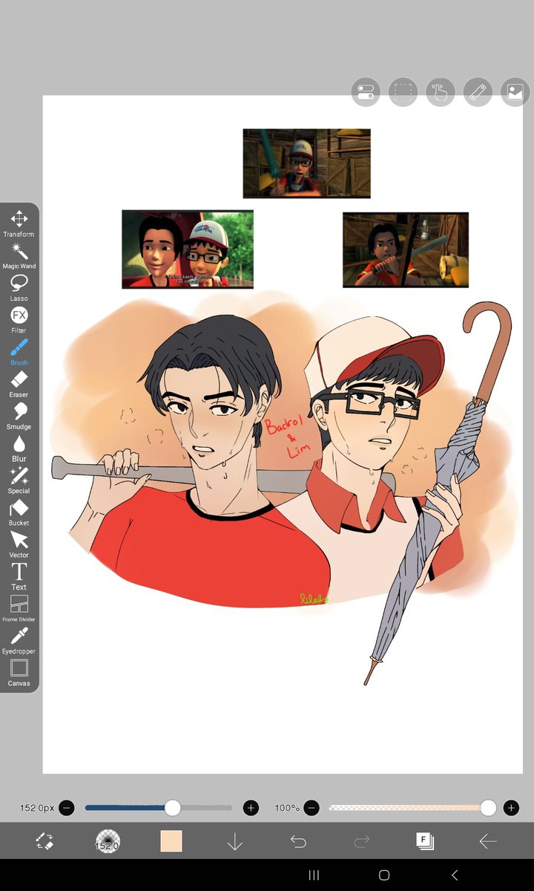This screenshot has height=891, width=534.
Task: Open the Filter (FX) tool
Action: [x=19, y=320]
